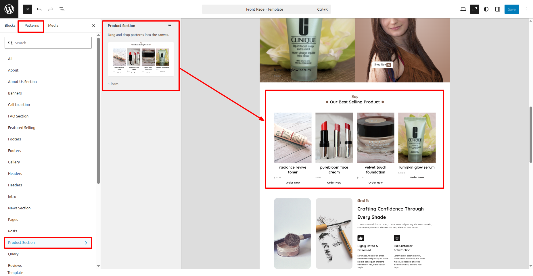This screenshot has width=533, height=276.
Task: Open the Document Overview list icon
Action: click(62, 9)
